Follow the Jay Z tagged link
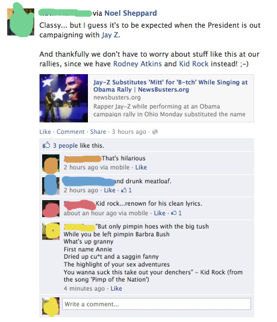 tap(110, 35)
